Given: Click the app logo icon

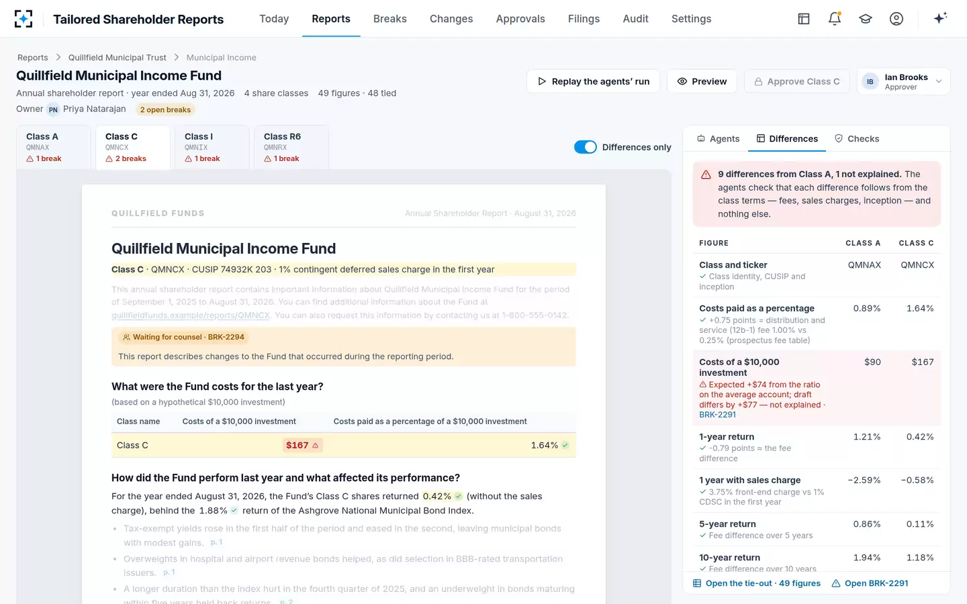Looking at the screenshot, I should (x=24, y=19).
